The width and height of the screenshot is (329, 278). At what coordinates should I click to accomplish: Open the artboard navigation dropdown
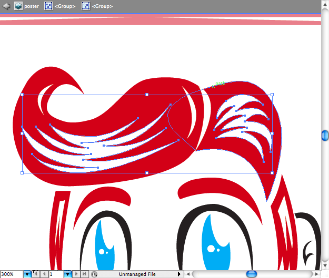coord(67,274)
